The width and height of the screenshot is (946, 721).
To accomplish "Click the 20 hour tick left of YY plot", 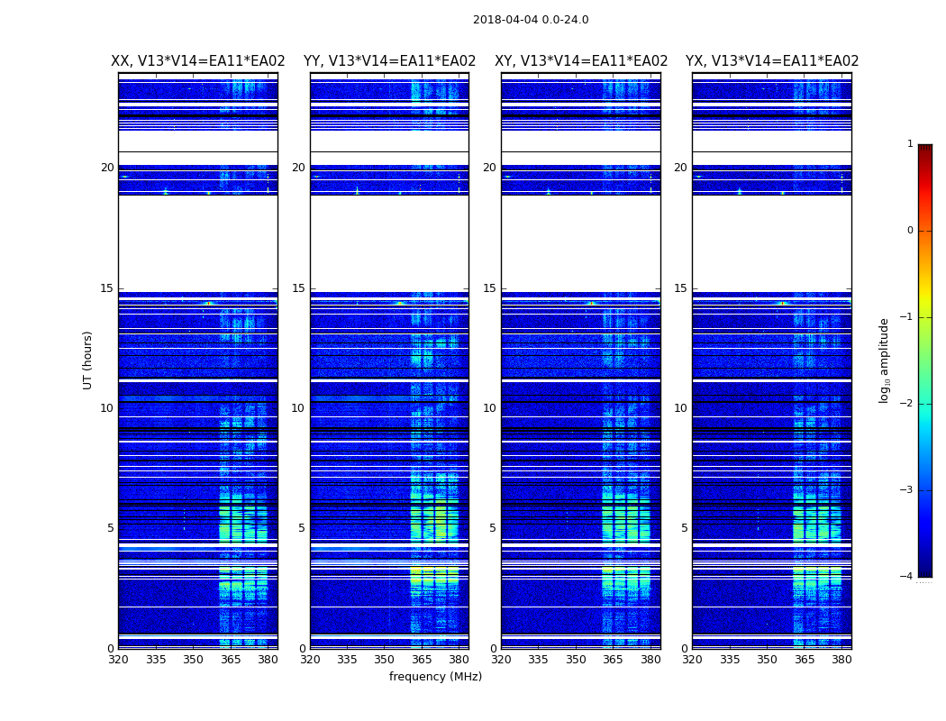I will [298, 167].
